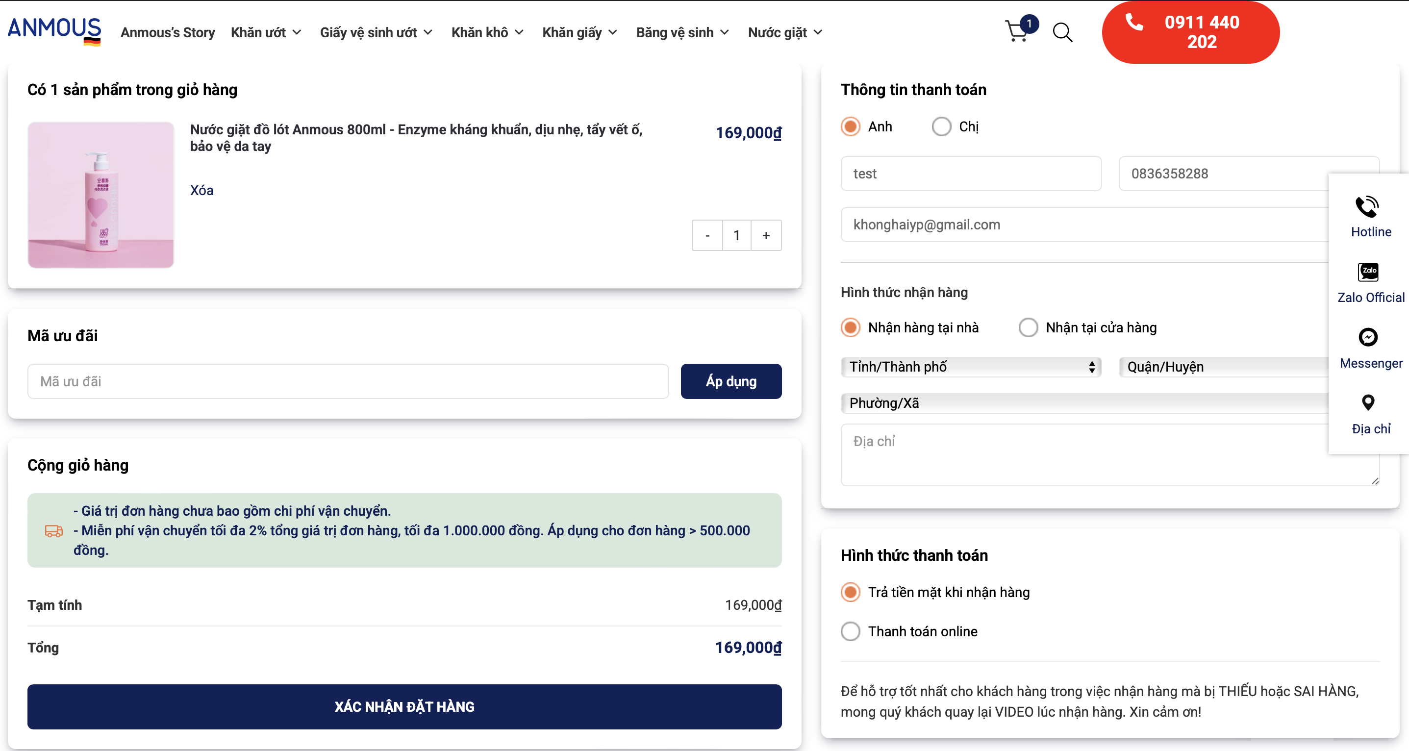
Task: Click the XÁC NHẬN ĐẶT HÀNG button
Action: [404, 707]
